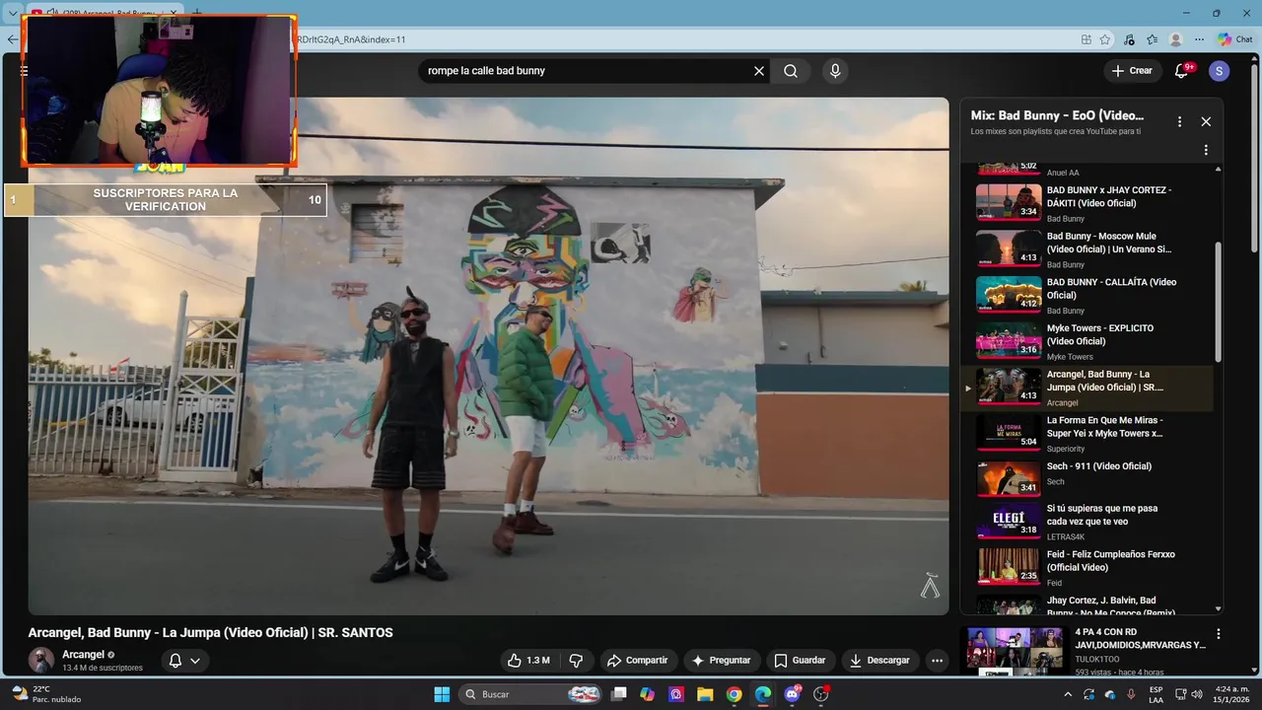Open the playlist secondary three-dot menu
The width and height of the screenshot is (1262, 710).
click(x=1205, y=150)
